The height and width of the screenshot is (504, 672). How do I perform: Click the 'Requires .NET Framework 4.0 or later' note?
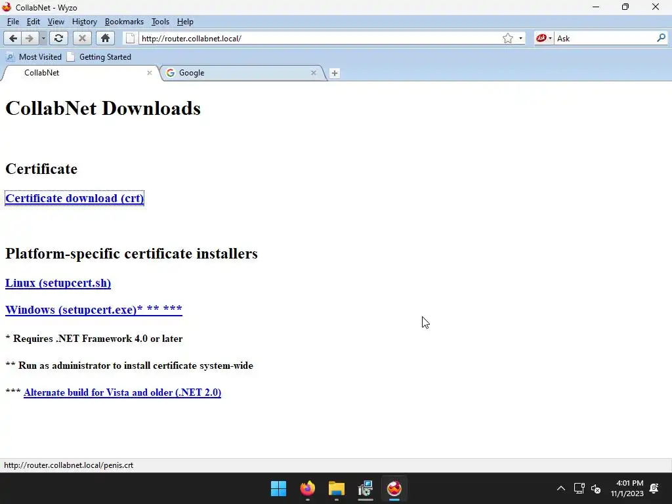tap(94, 339)
